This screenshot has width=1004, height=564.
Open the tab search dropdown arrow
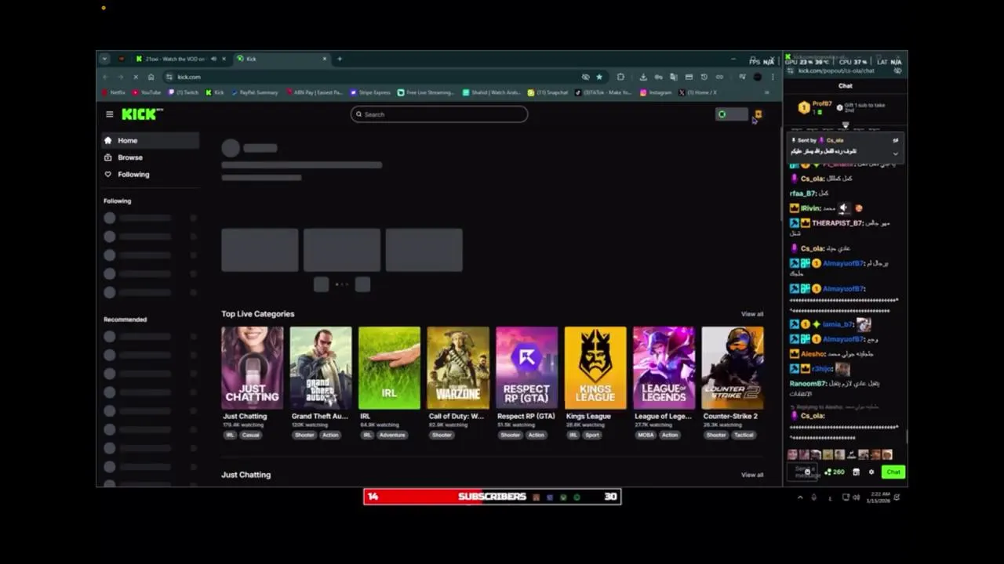104,59
